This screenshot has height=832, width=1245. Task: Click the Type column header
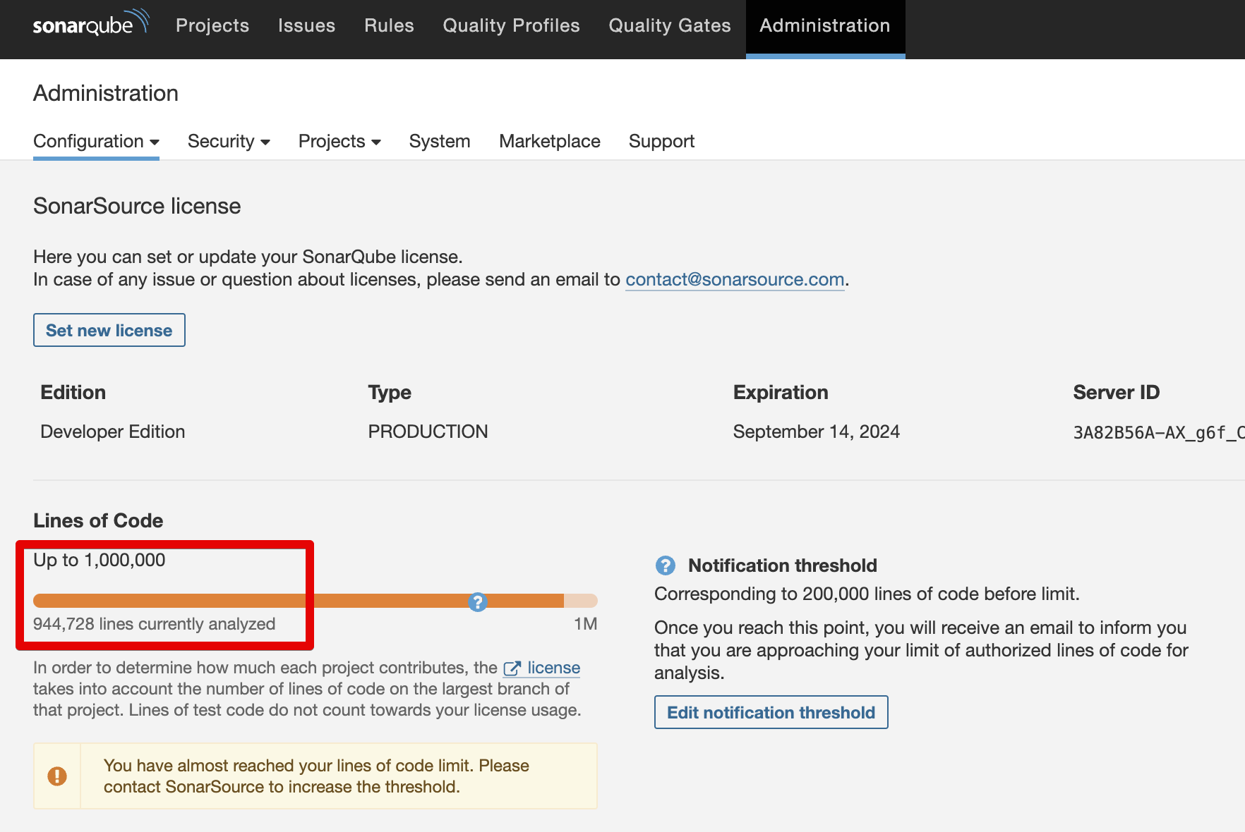(x=390, y=392)
